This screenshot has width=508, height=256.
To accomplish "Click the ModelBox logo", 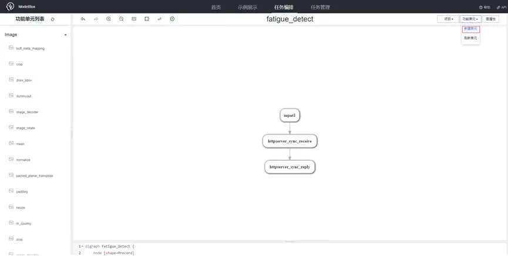I will point(10,6).
